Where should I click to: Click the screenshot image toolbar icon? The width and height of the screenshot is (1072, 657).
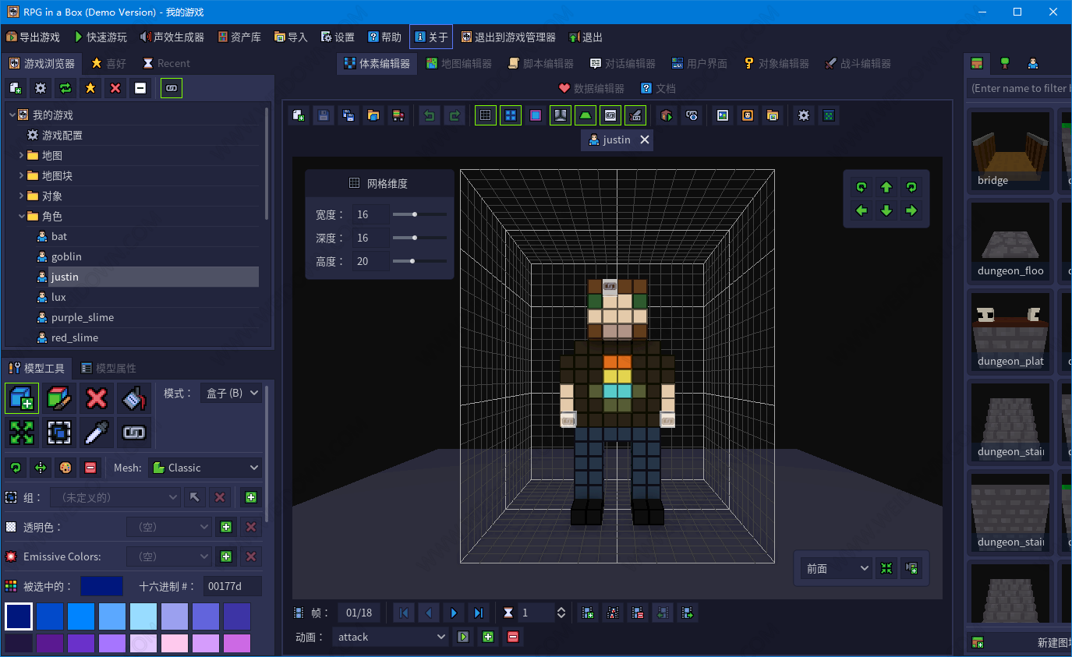(x=723, y=115)
